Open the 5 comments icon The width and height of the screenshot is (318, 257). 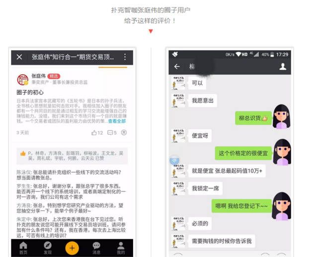(x=112, y=133)
